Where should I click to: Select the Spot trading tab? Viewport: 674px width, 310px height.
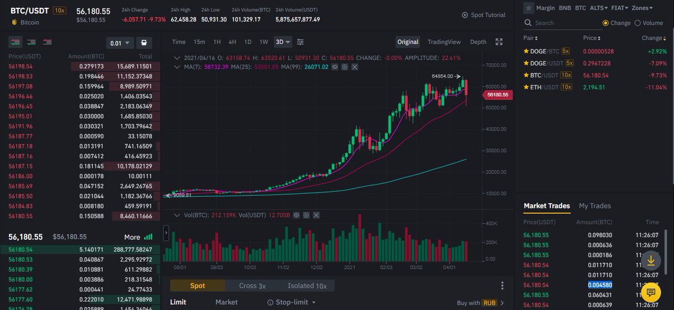197,286
